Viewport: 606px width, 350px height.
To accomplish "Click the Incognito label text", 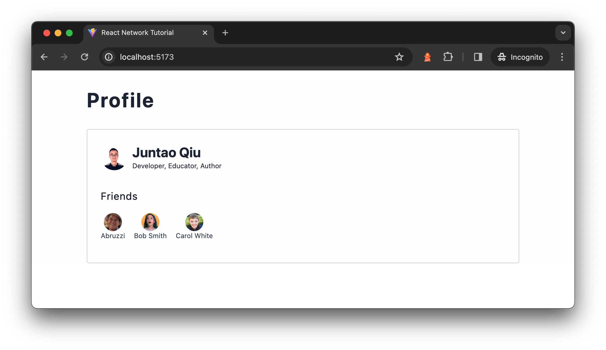I will click(x=527, y=57).
